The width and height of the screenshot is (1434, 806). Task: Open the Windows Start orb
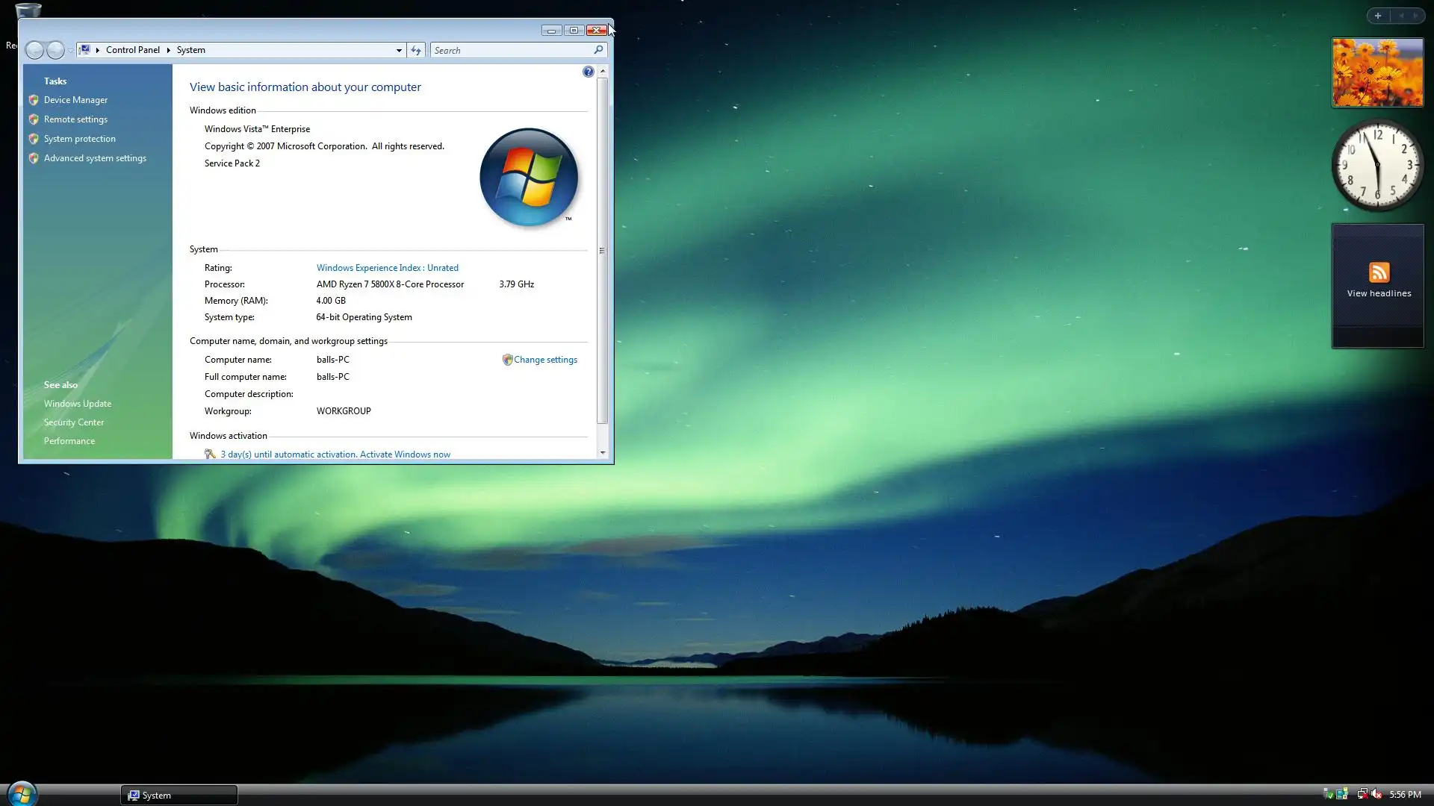point(22,793)
